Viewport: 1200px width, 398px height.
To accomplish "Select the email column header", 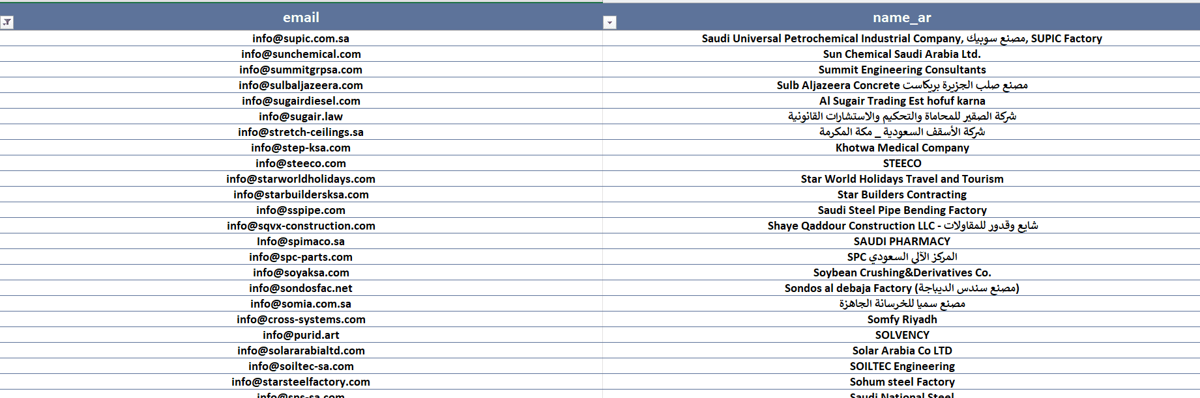I will coord(300,18).
